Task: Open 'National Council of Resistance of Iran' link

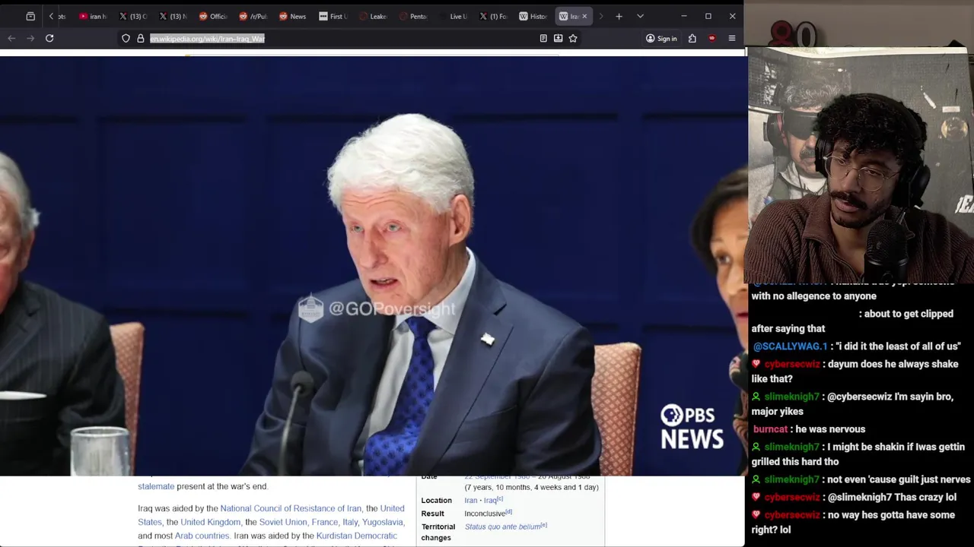Action: click(x=291, y=508)
